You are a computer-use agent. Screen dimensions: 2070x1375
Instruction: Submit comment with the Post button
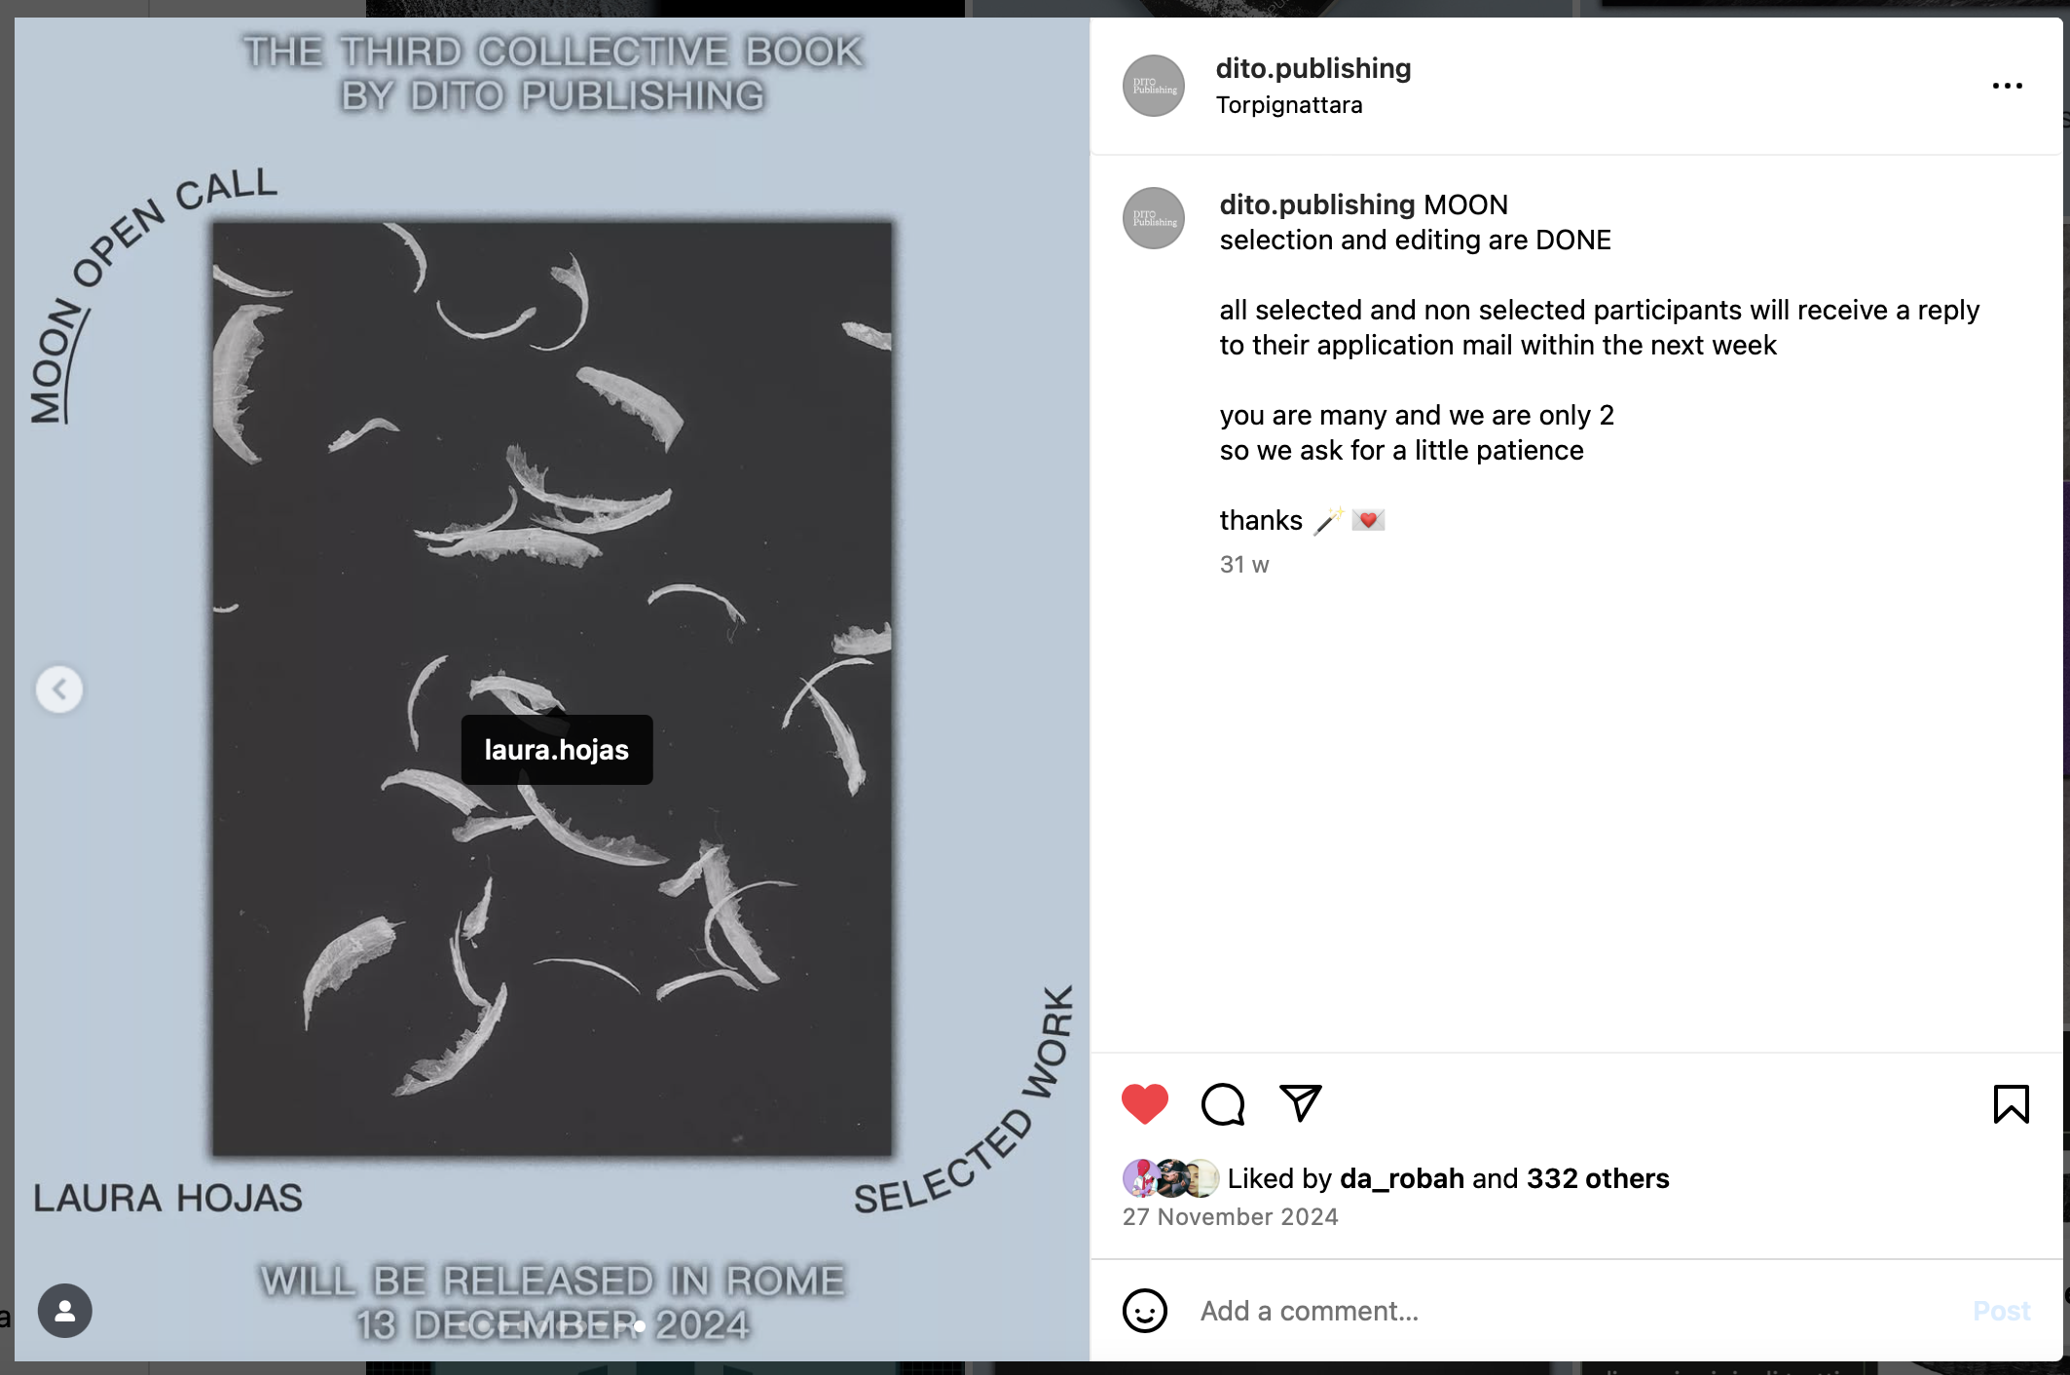pos(2001,1311)
